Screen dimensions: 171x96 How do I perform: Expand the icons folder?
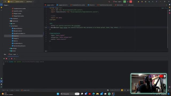[x=10, y=23]
